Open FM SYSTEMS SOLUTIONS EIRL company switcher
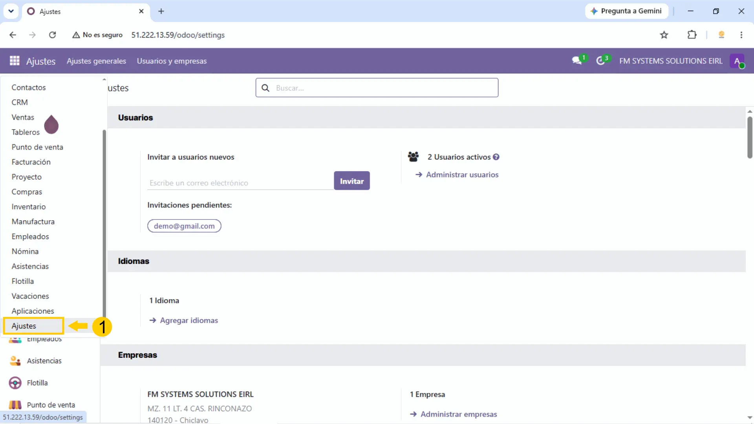This screenshot has height=424, width=754. pyautogui.click(x=671, y=61)
